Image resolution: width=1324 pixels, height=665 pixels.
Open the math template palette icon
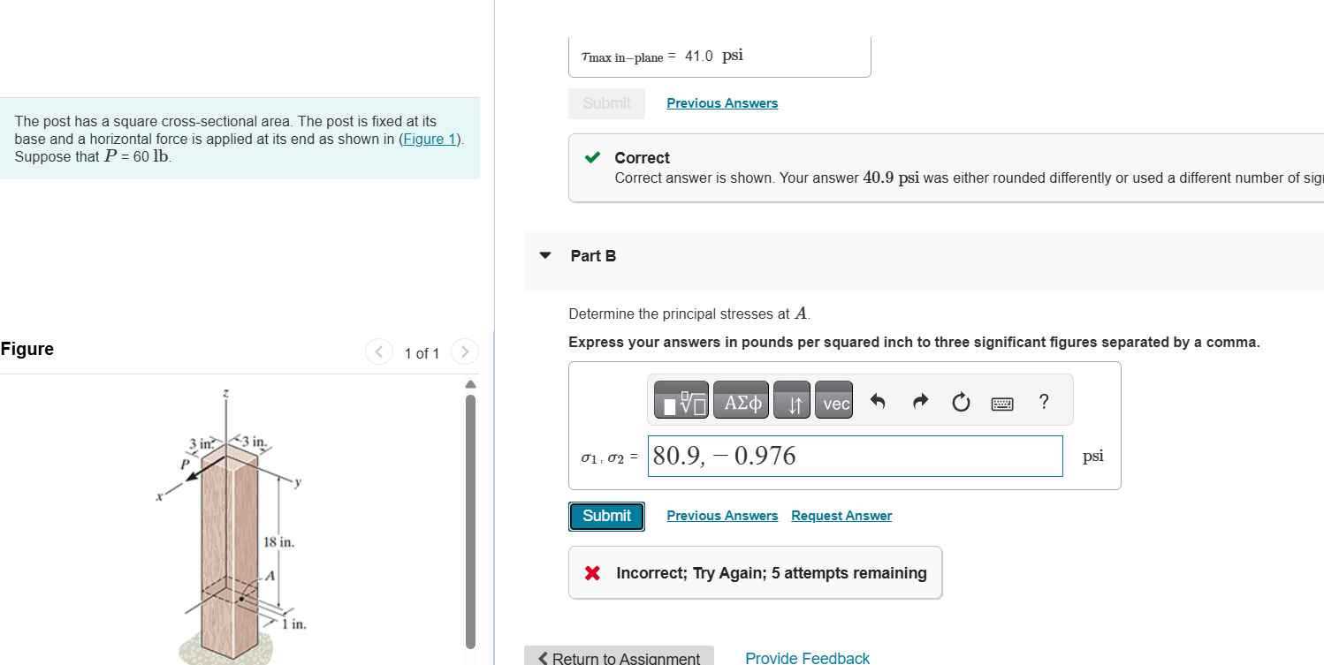[680, 399]
